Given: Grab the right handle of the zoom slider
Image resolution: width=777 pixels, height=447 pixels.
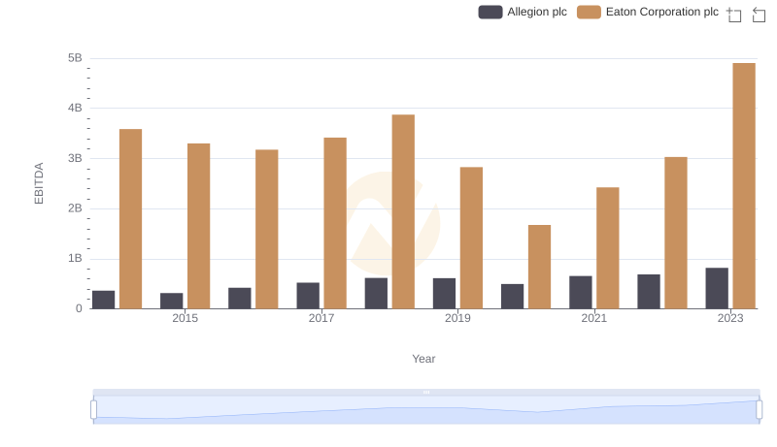Looking at the screenshot, I should [759, 410].
